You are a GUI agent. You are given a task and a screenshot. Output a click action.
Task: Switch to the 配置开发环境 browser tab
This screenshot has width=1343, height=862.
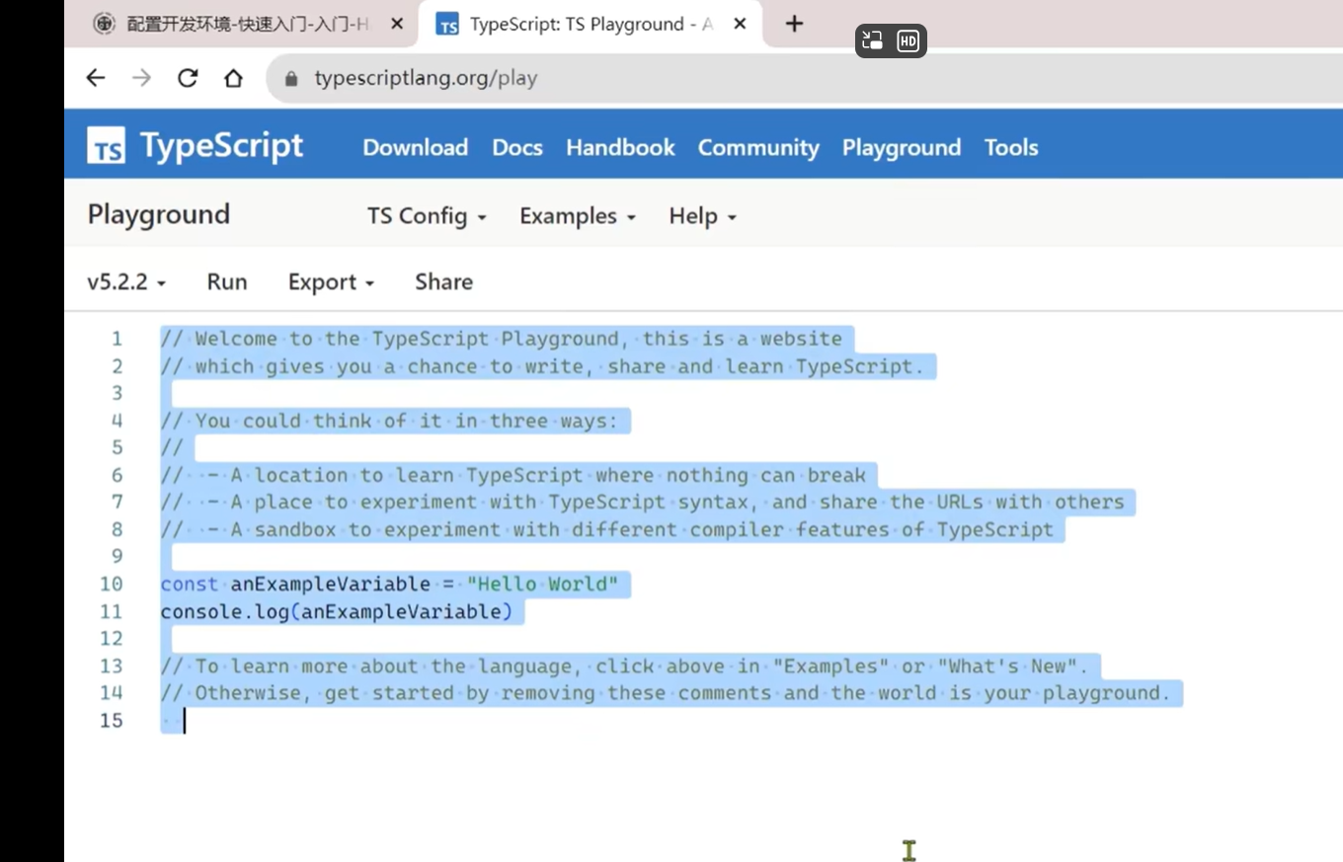coord(237,24)
